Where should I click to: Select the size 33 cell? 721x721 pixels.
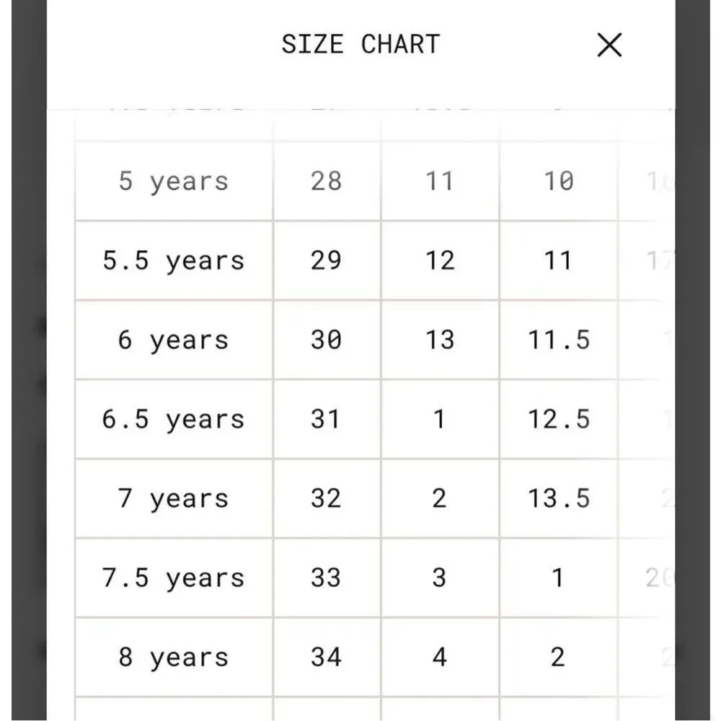point(326,578)
